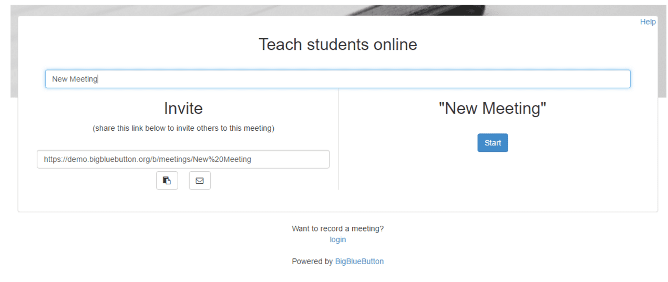668x282 pixels.
Task: Open the Help link
Action: tap(648, 22)
